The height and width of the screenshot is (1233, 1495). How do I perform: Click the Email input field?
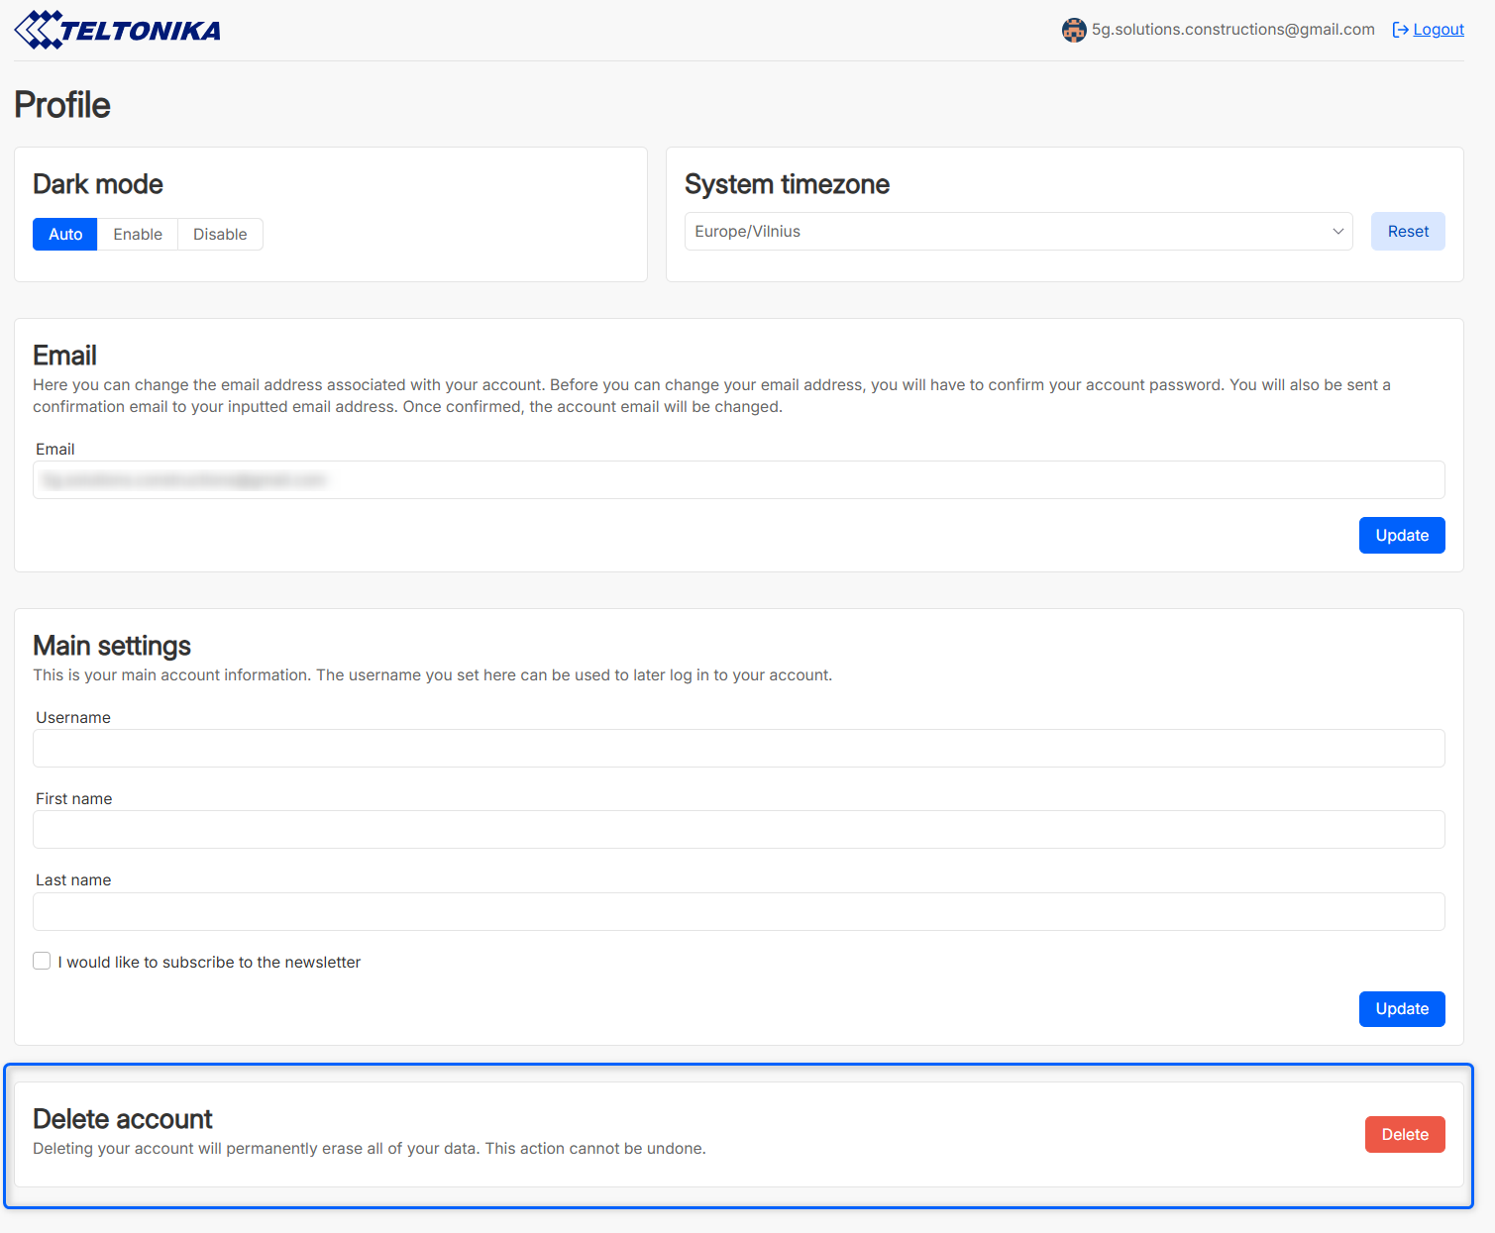(738, 480)
